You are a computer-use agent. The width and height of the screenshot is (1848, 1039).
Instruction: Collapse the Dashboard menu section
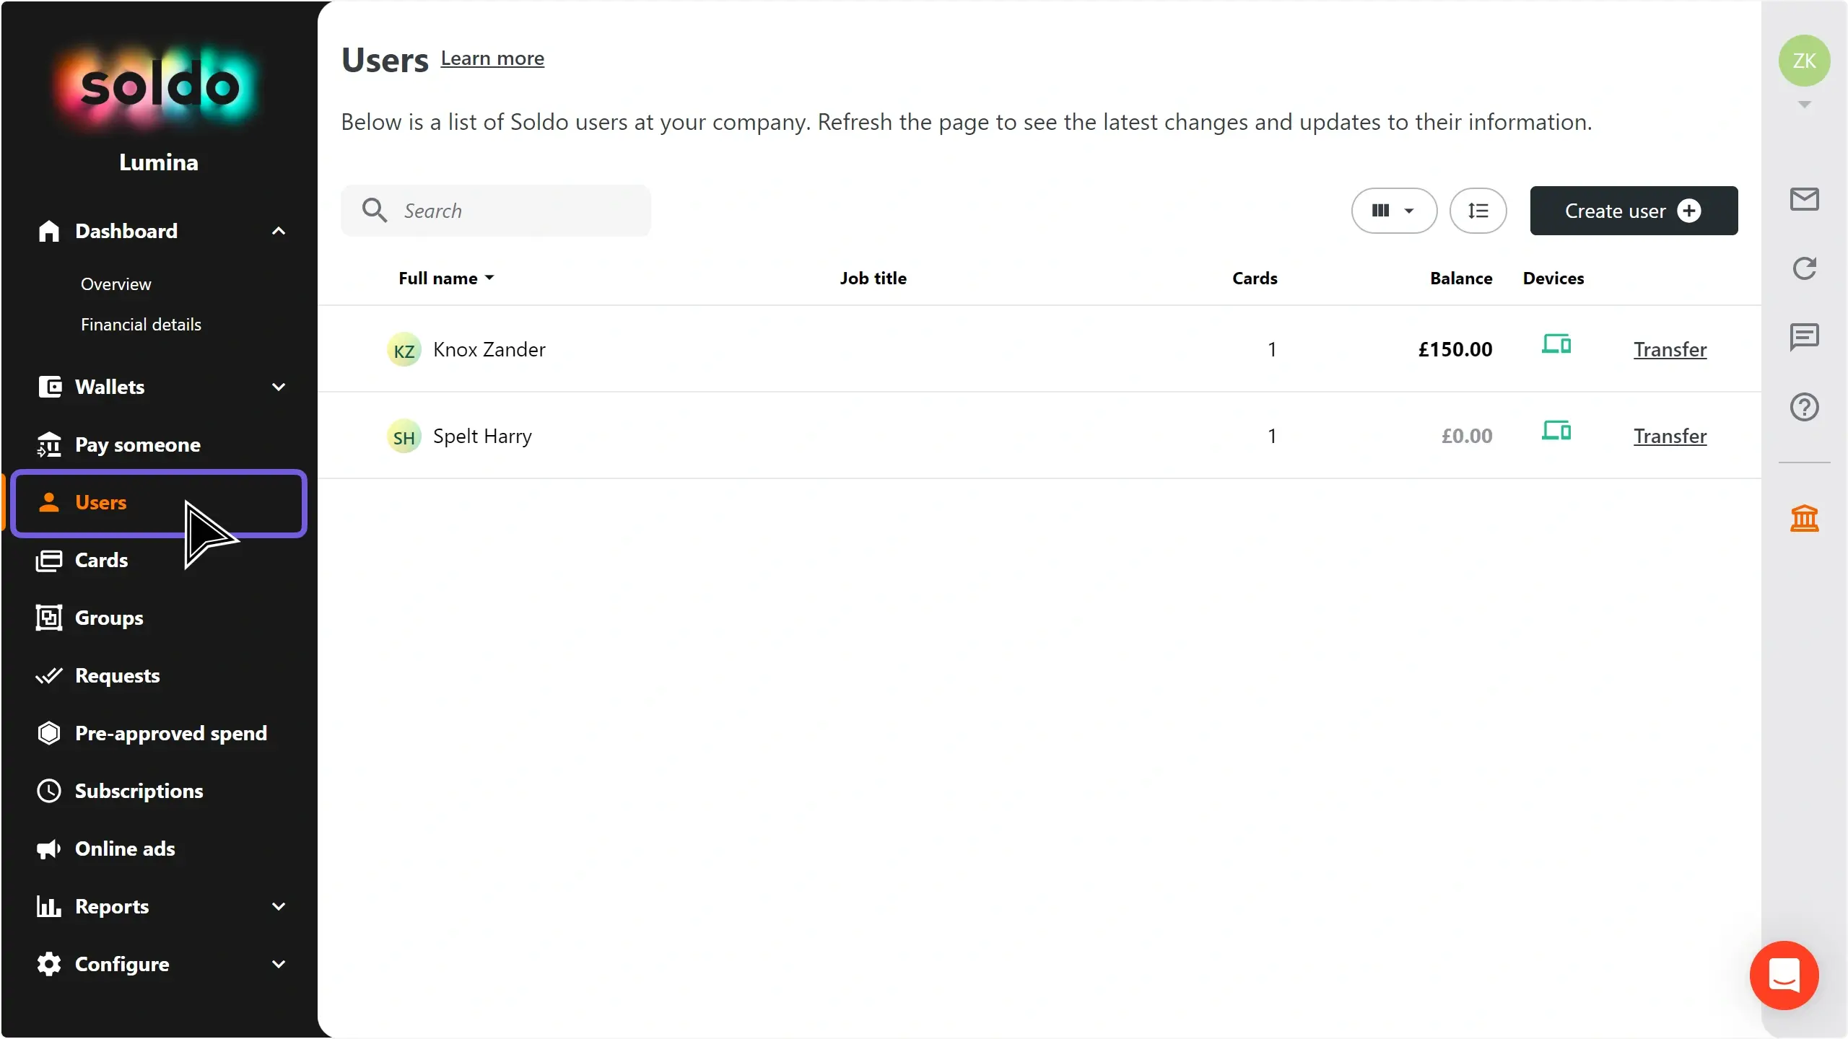(279, 231)
